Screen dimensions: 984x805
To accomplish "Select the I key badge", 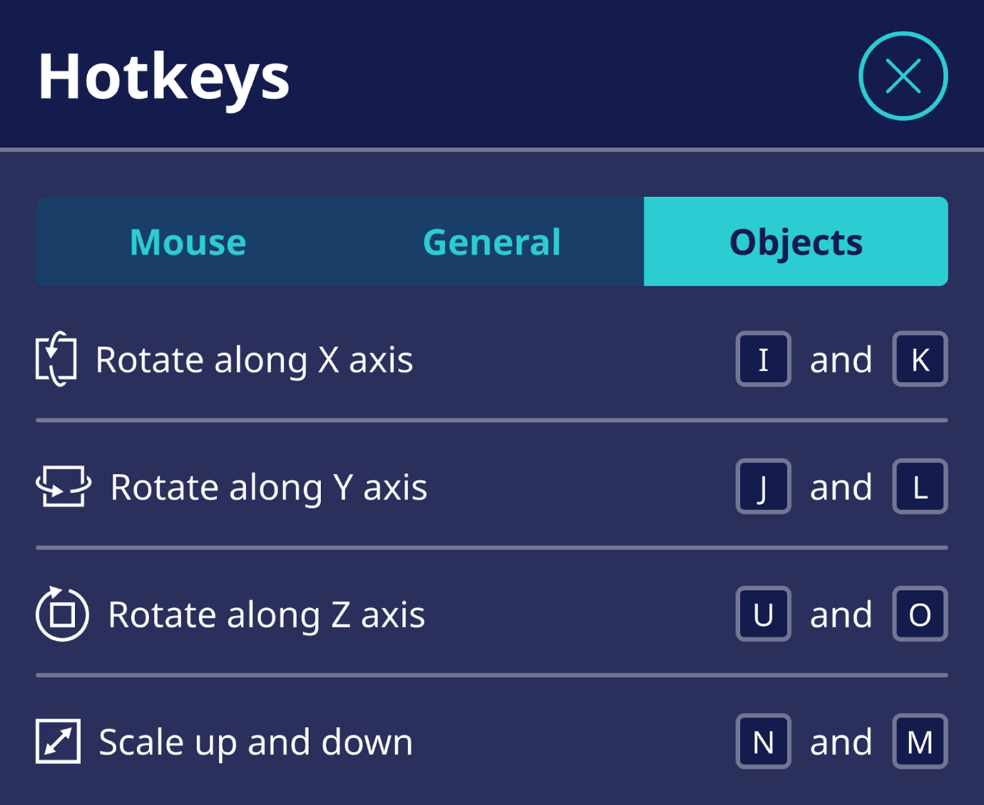I will [763, 359].
